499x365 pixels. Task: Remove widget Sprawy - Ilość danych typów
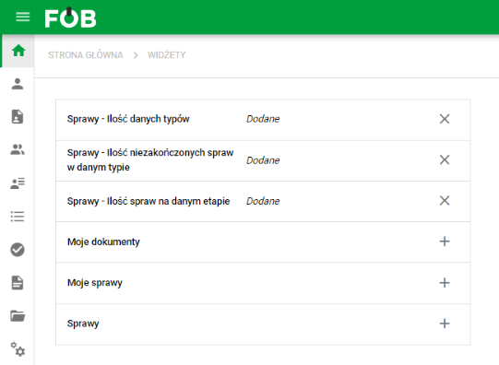tap(445, 119)
